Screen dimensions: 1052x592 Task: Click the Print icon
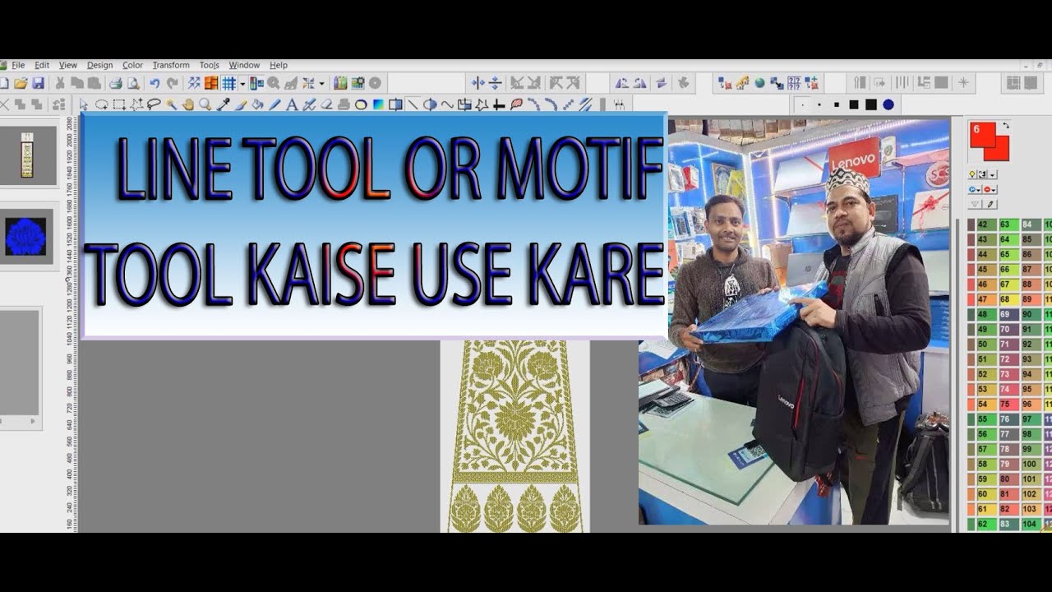coord(116,83)
